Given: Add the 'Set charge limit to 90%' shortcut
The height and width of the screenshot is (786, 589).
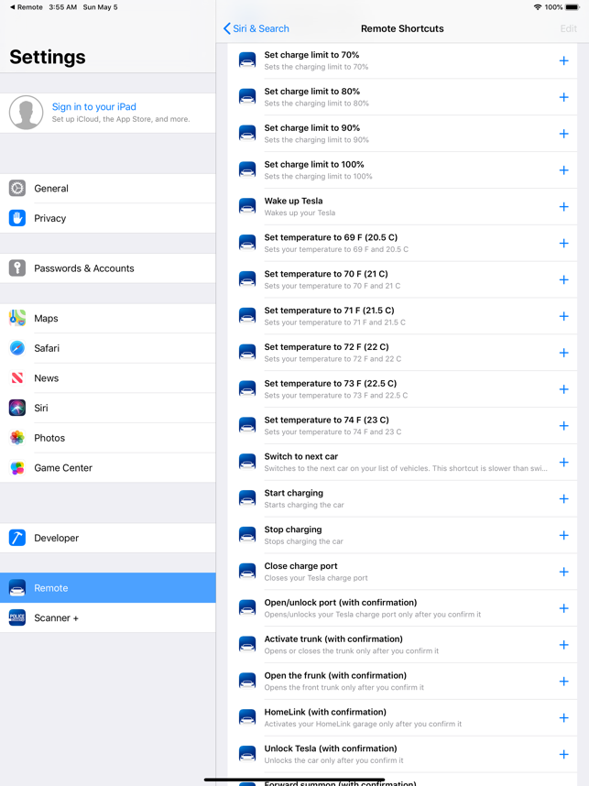Looking at the screenshot, I should pos(563,134).
